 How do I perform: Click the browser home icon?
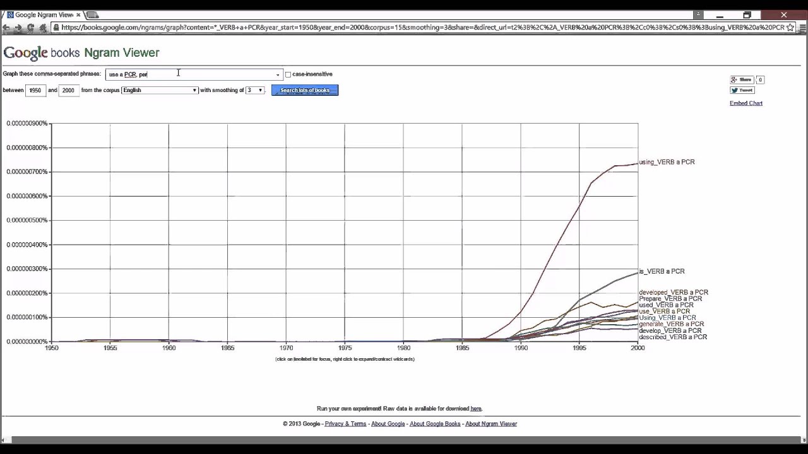(x=43, y=28)
